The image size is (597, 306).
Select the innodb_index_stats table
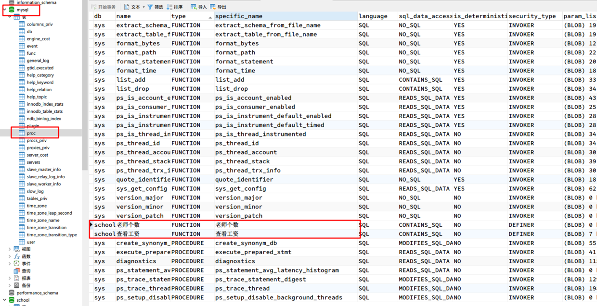(45, 104)
